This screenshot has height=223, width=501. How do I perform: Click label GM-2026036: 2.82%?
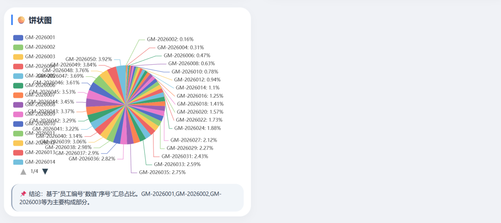tap(92, 159)
